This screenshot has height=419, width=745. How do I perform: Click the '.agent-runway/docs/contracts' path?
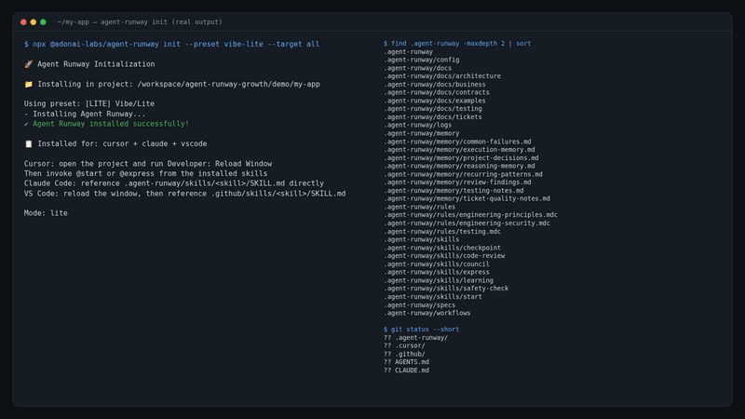point(437,92)
